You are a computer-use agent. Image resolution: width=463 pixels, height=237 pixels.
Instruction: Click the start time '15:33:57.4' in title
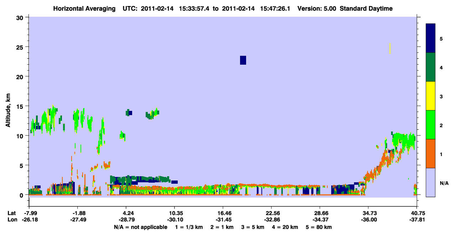(x=195, y=9)
